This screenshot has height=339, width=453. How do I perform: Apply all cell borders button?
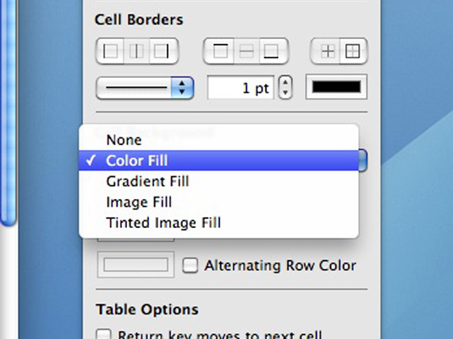[x=353, y=51]
